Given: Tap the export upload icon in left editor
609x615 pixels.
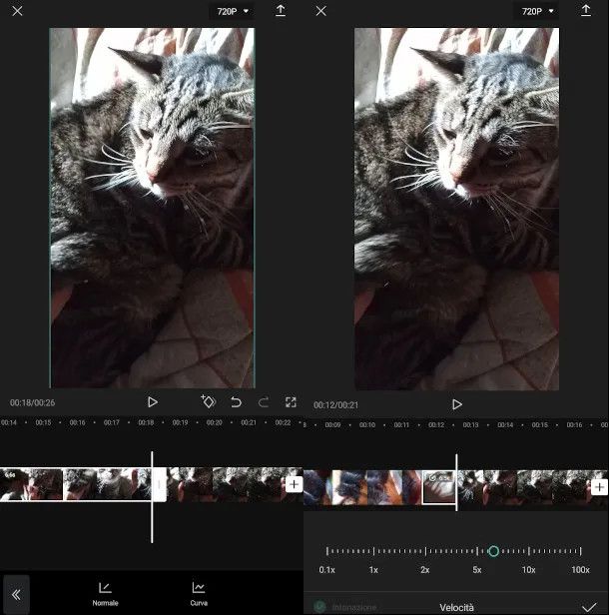Looking at the screenshot, I should point(281,11).
